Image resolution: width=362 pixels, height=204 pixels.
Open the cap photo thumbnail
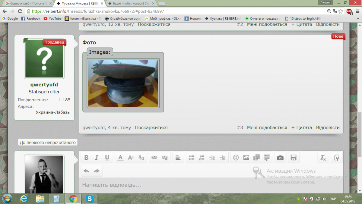click(123, 83)
